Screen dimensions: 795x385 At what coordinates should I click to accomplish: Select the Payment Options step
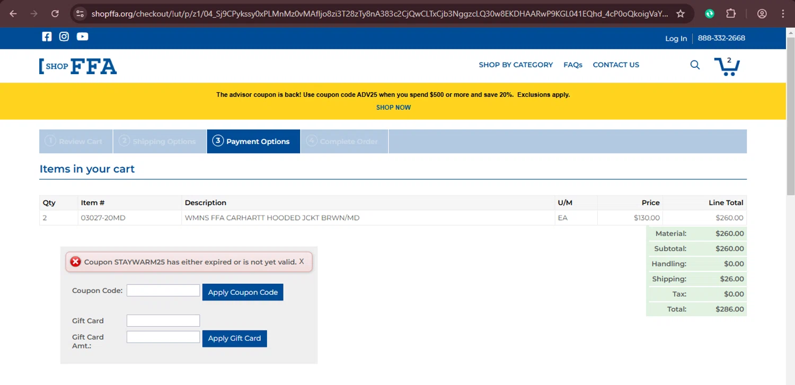[x=253, y=141]
